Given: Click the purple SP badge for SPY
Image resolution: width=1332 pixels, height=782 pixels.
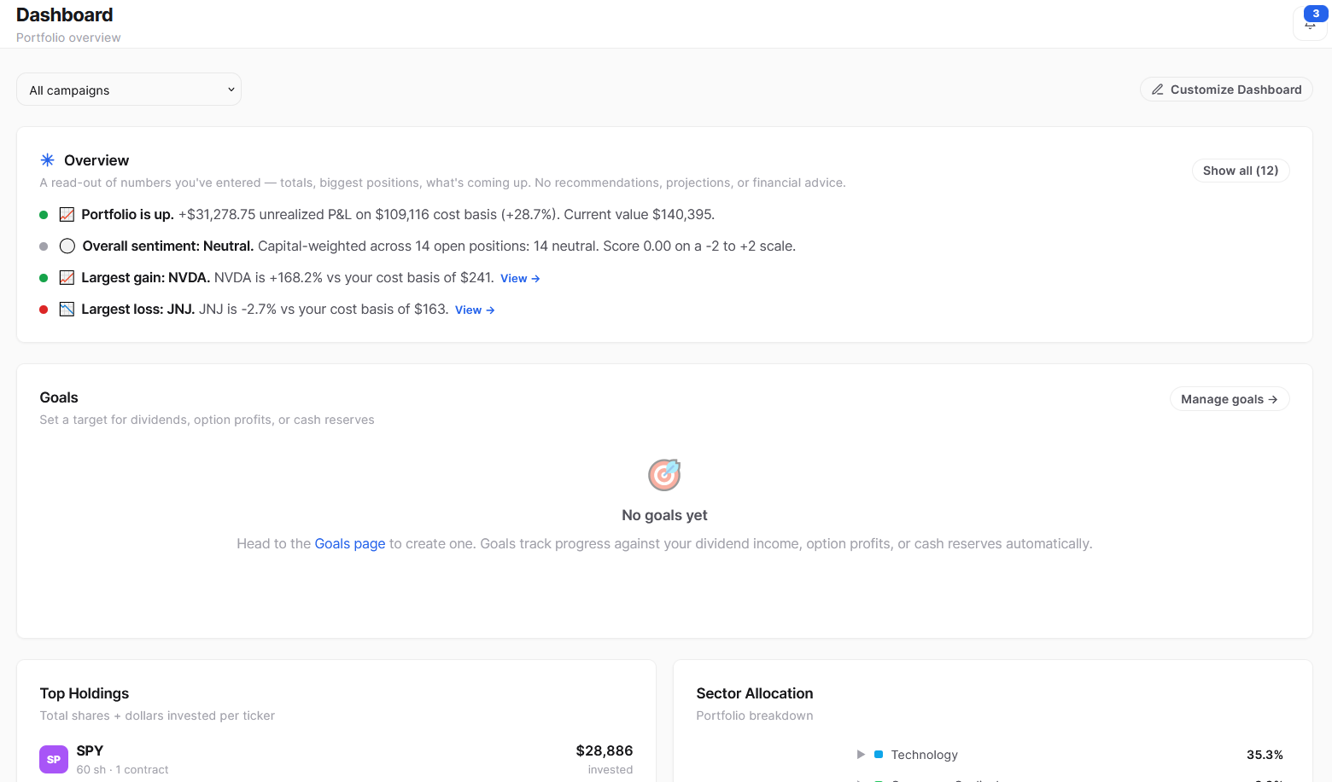Looking at the screenshot, I should point(54,759).
